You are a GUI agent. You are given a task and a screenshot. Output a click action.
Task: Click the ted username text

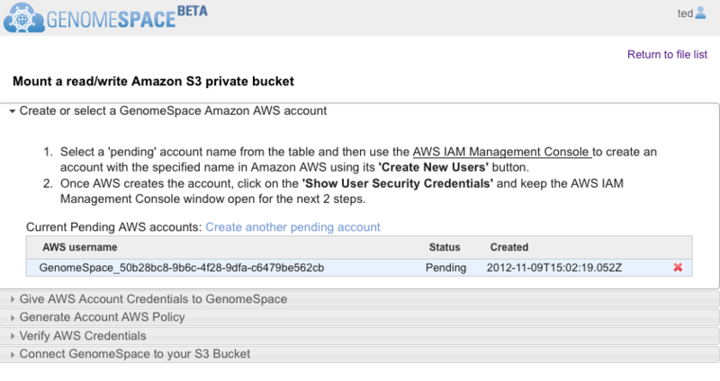pos(685,13)
